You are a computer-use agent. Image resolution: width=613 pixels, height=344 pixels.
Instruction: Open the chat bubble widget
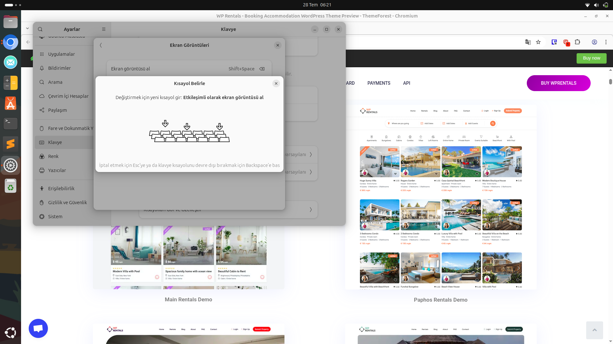tap(38, 328)
